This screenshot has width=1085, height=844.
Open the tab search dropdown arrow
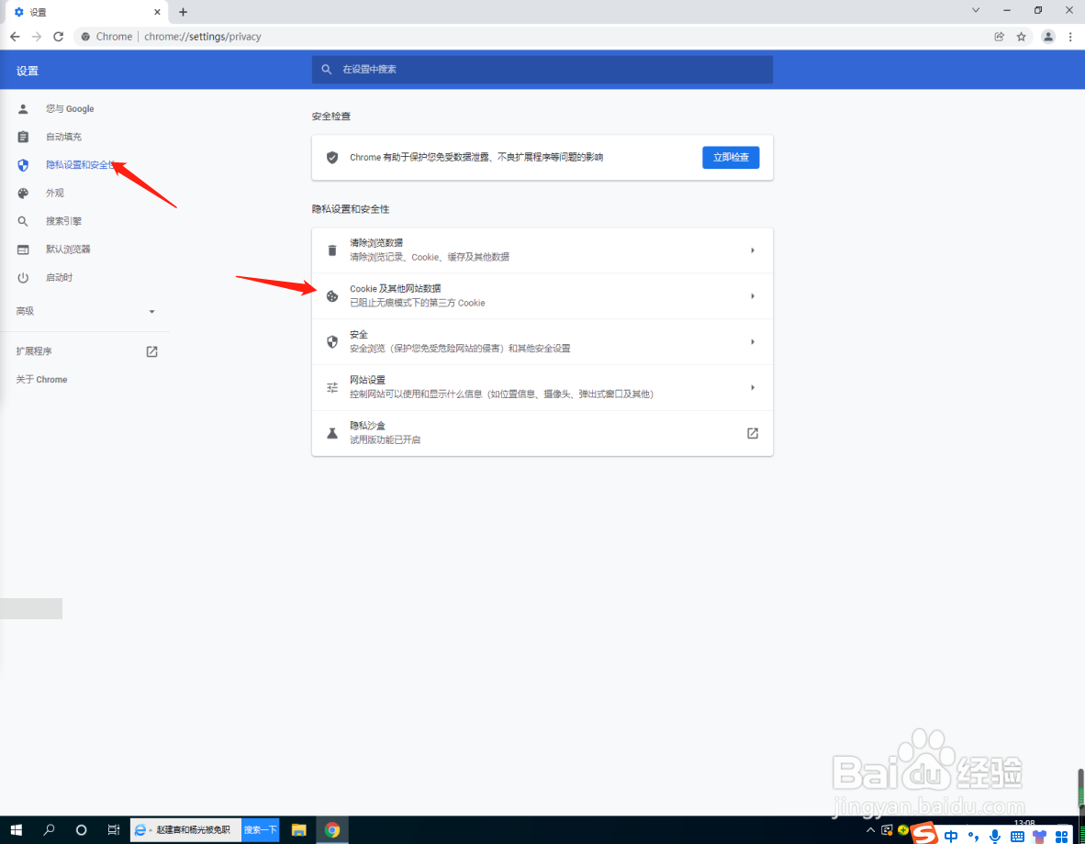click(976, 10)
